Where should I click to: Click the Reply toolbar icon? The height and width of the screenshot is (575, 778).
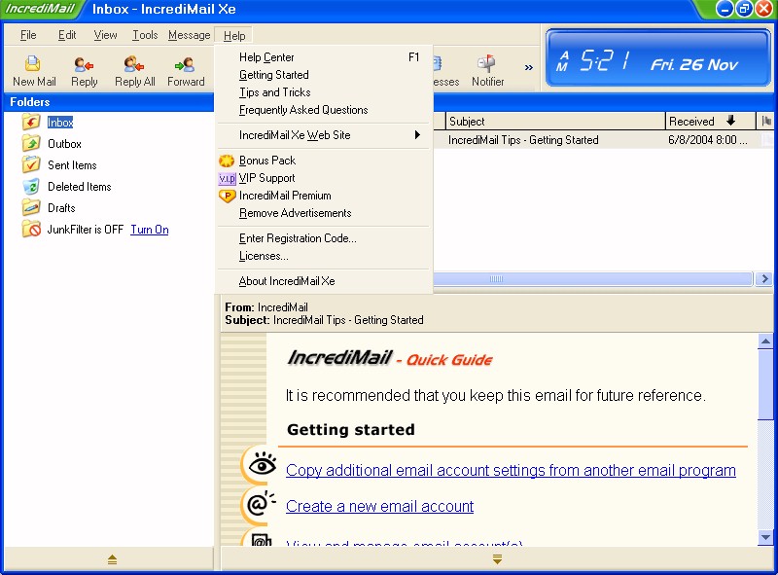click(85, 66)
